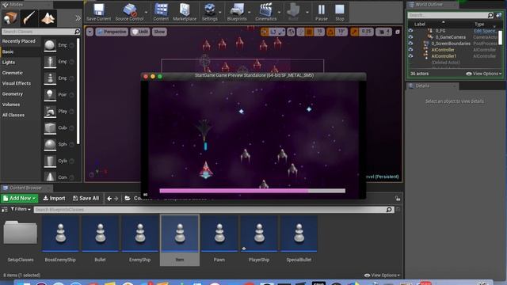Toggle visibility of 0_FG actor
The image size is (507, 285).
pos(410,31)
